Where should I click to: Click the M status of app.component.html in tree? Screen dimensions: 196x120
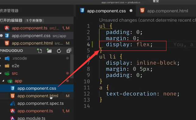coord(68,96)
